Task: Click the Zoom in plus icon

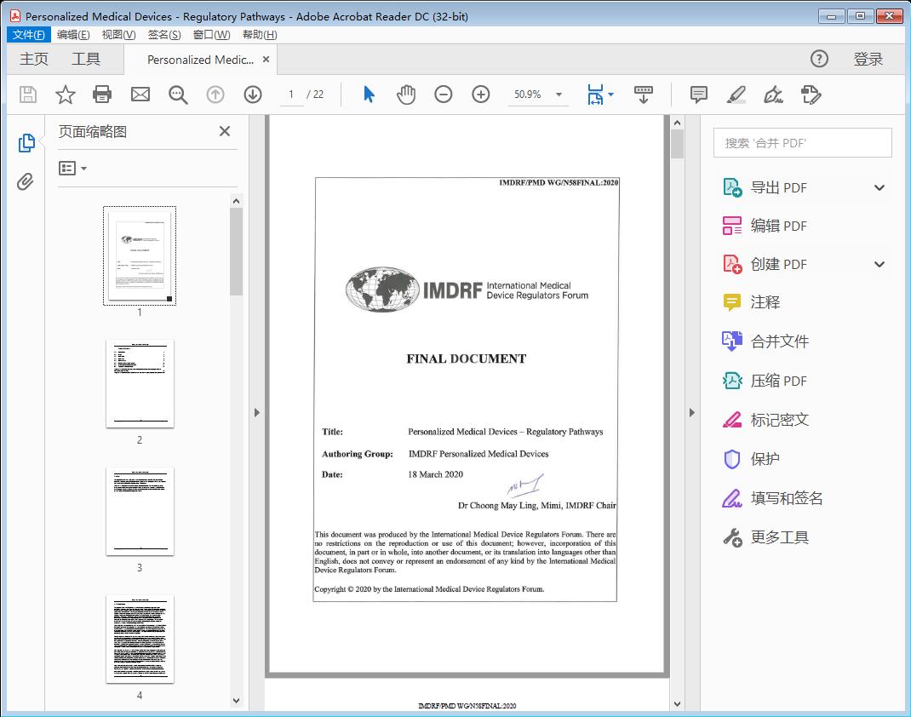Action: point(481,95)
